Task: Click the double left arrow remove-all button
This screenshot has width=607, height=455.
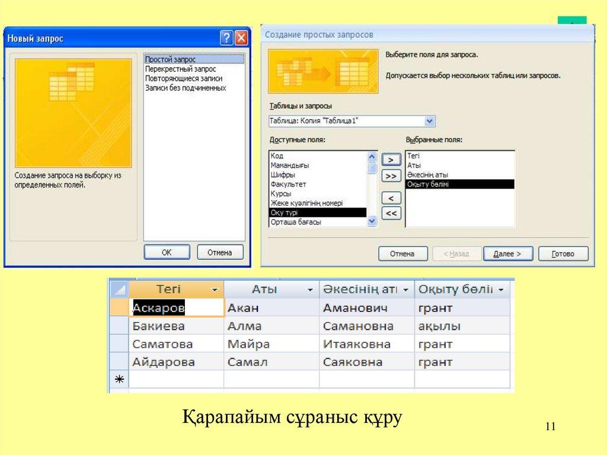Action: coord(391,214)
